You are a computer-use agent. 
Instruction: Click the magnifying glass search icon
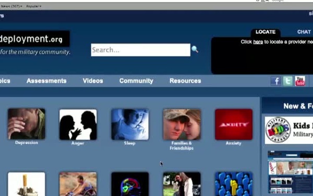pos(195,49)
